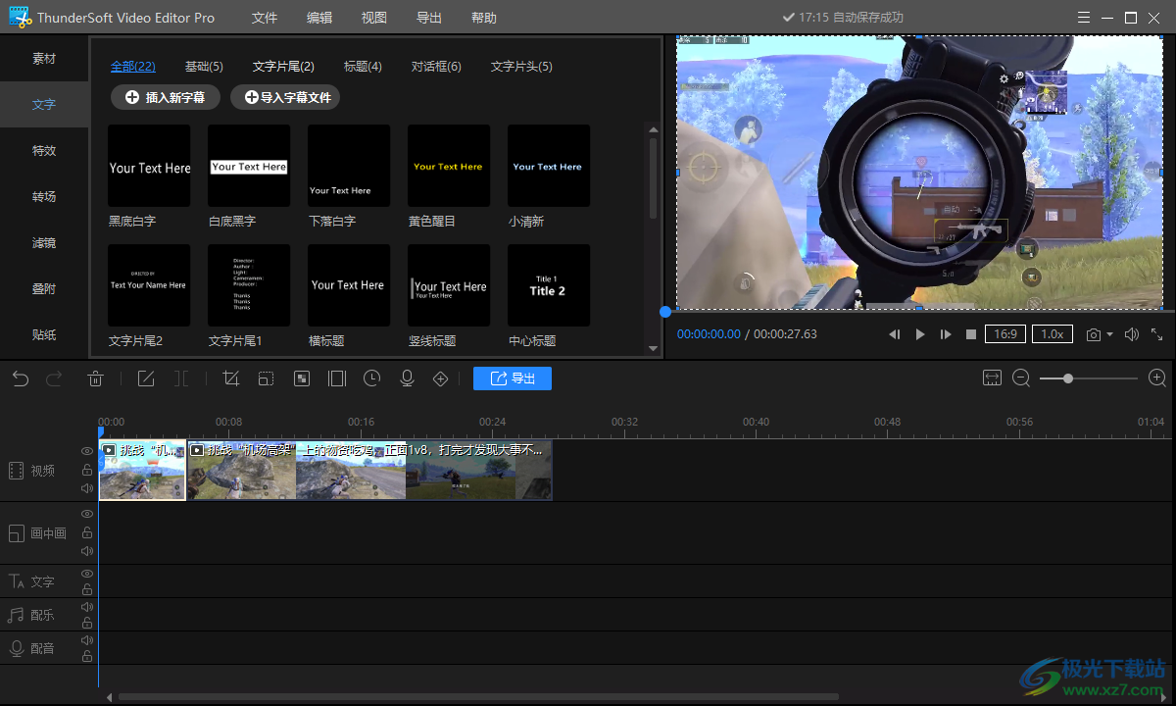
Task: Expand the preview to fullscreen
Action: pyautogui.click(x=1157, y=334)
